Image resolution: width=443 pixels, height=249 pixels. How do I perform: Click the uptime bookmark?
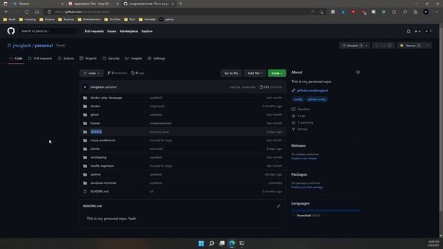point(167,19)
